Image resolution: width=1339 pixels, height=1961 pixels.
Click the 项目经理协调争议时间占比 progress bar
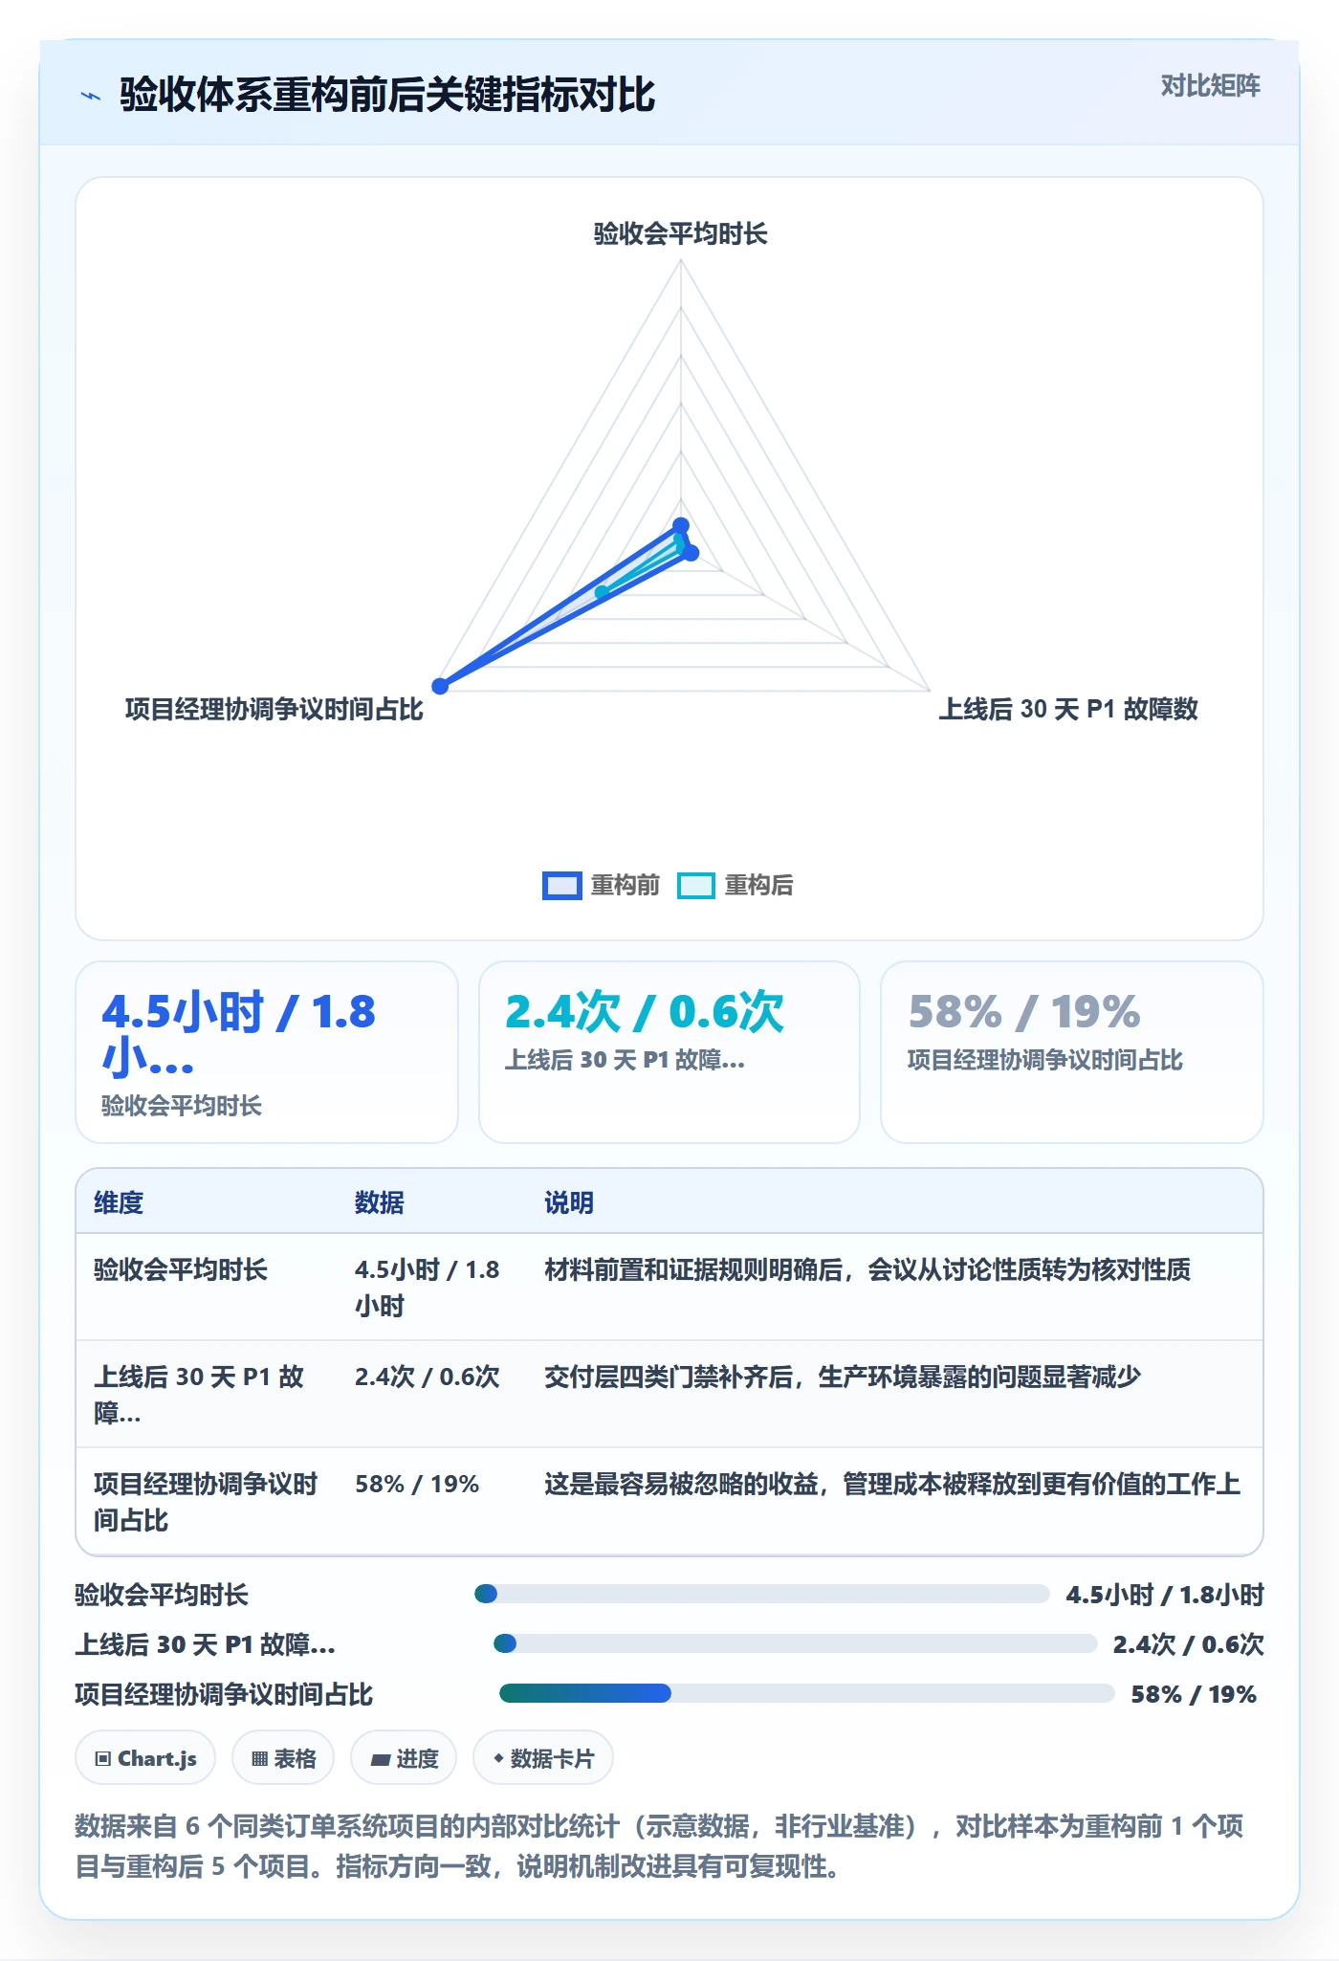tap(807, 1693)
